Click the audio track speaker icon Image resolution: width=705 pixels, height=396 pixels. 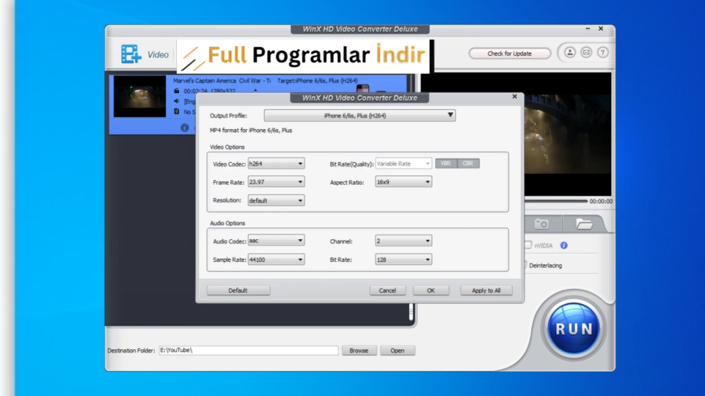[177, 102]
